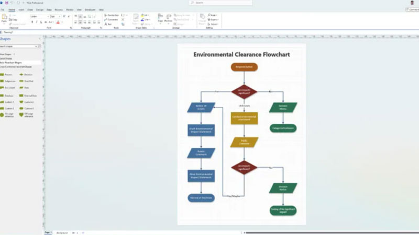Save the drawing using the title bar icon

pos(7,3)
